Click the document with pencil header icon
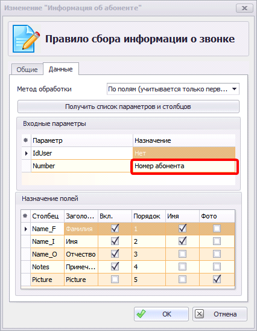 [26, 39]
